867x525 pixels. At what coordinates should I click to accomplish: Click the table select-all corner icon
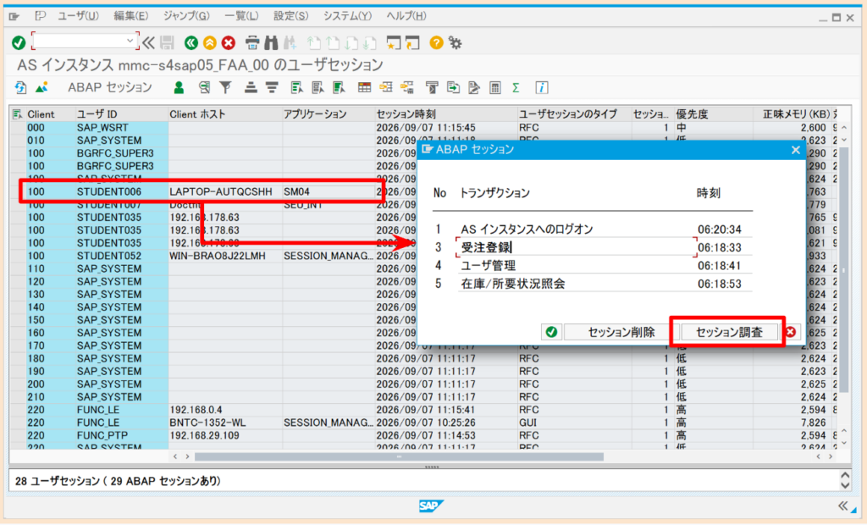pos(17,114)
